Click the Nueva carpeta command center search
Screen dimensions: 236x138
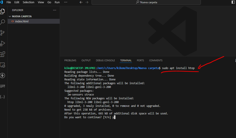tap(146, 2)
